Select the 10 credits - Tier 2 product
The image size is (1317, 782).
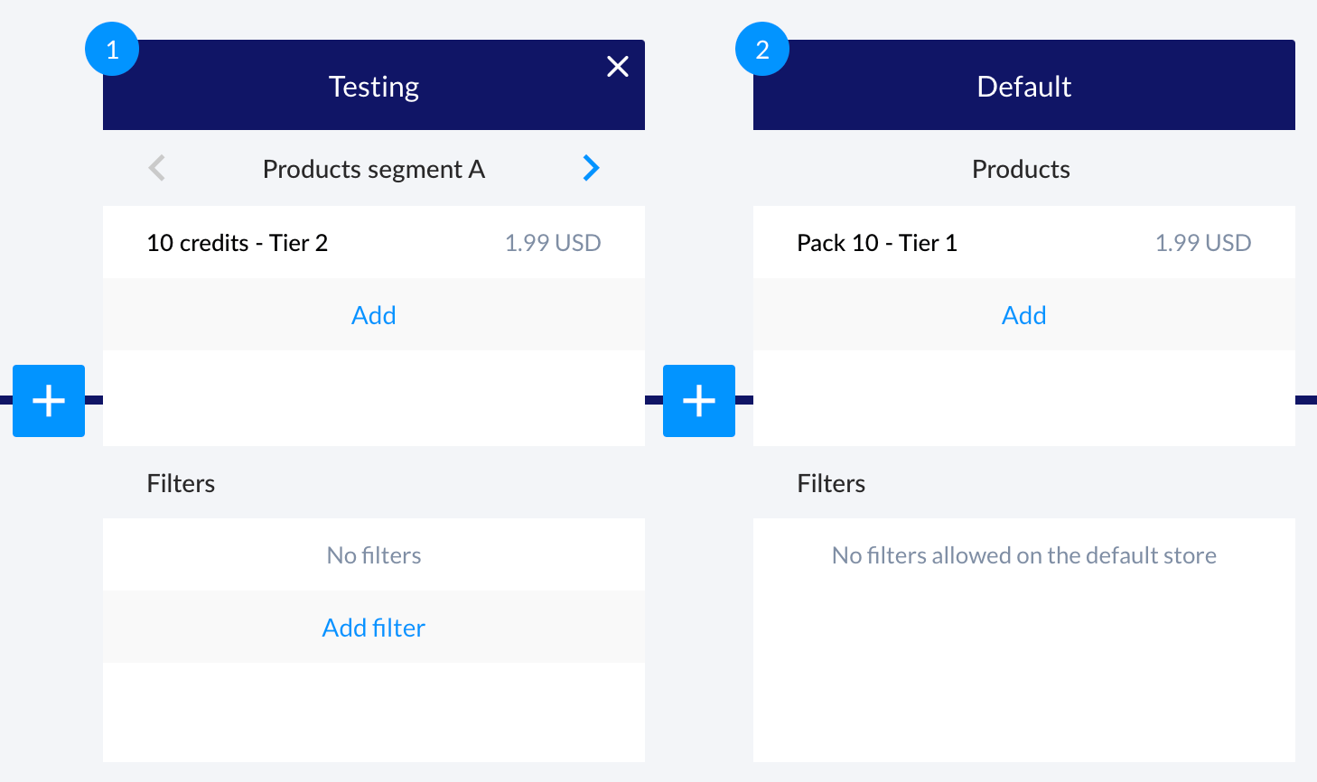pos(238,243)
